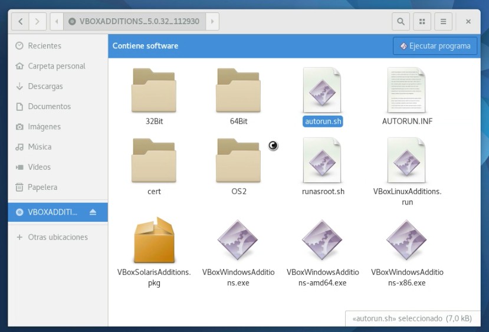Click Ejecutar programa button
The image size is (489, 332).
point(435,46)
